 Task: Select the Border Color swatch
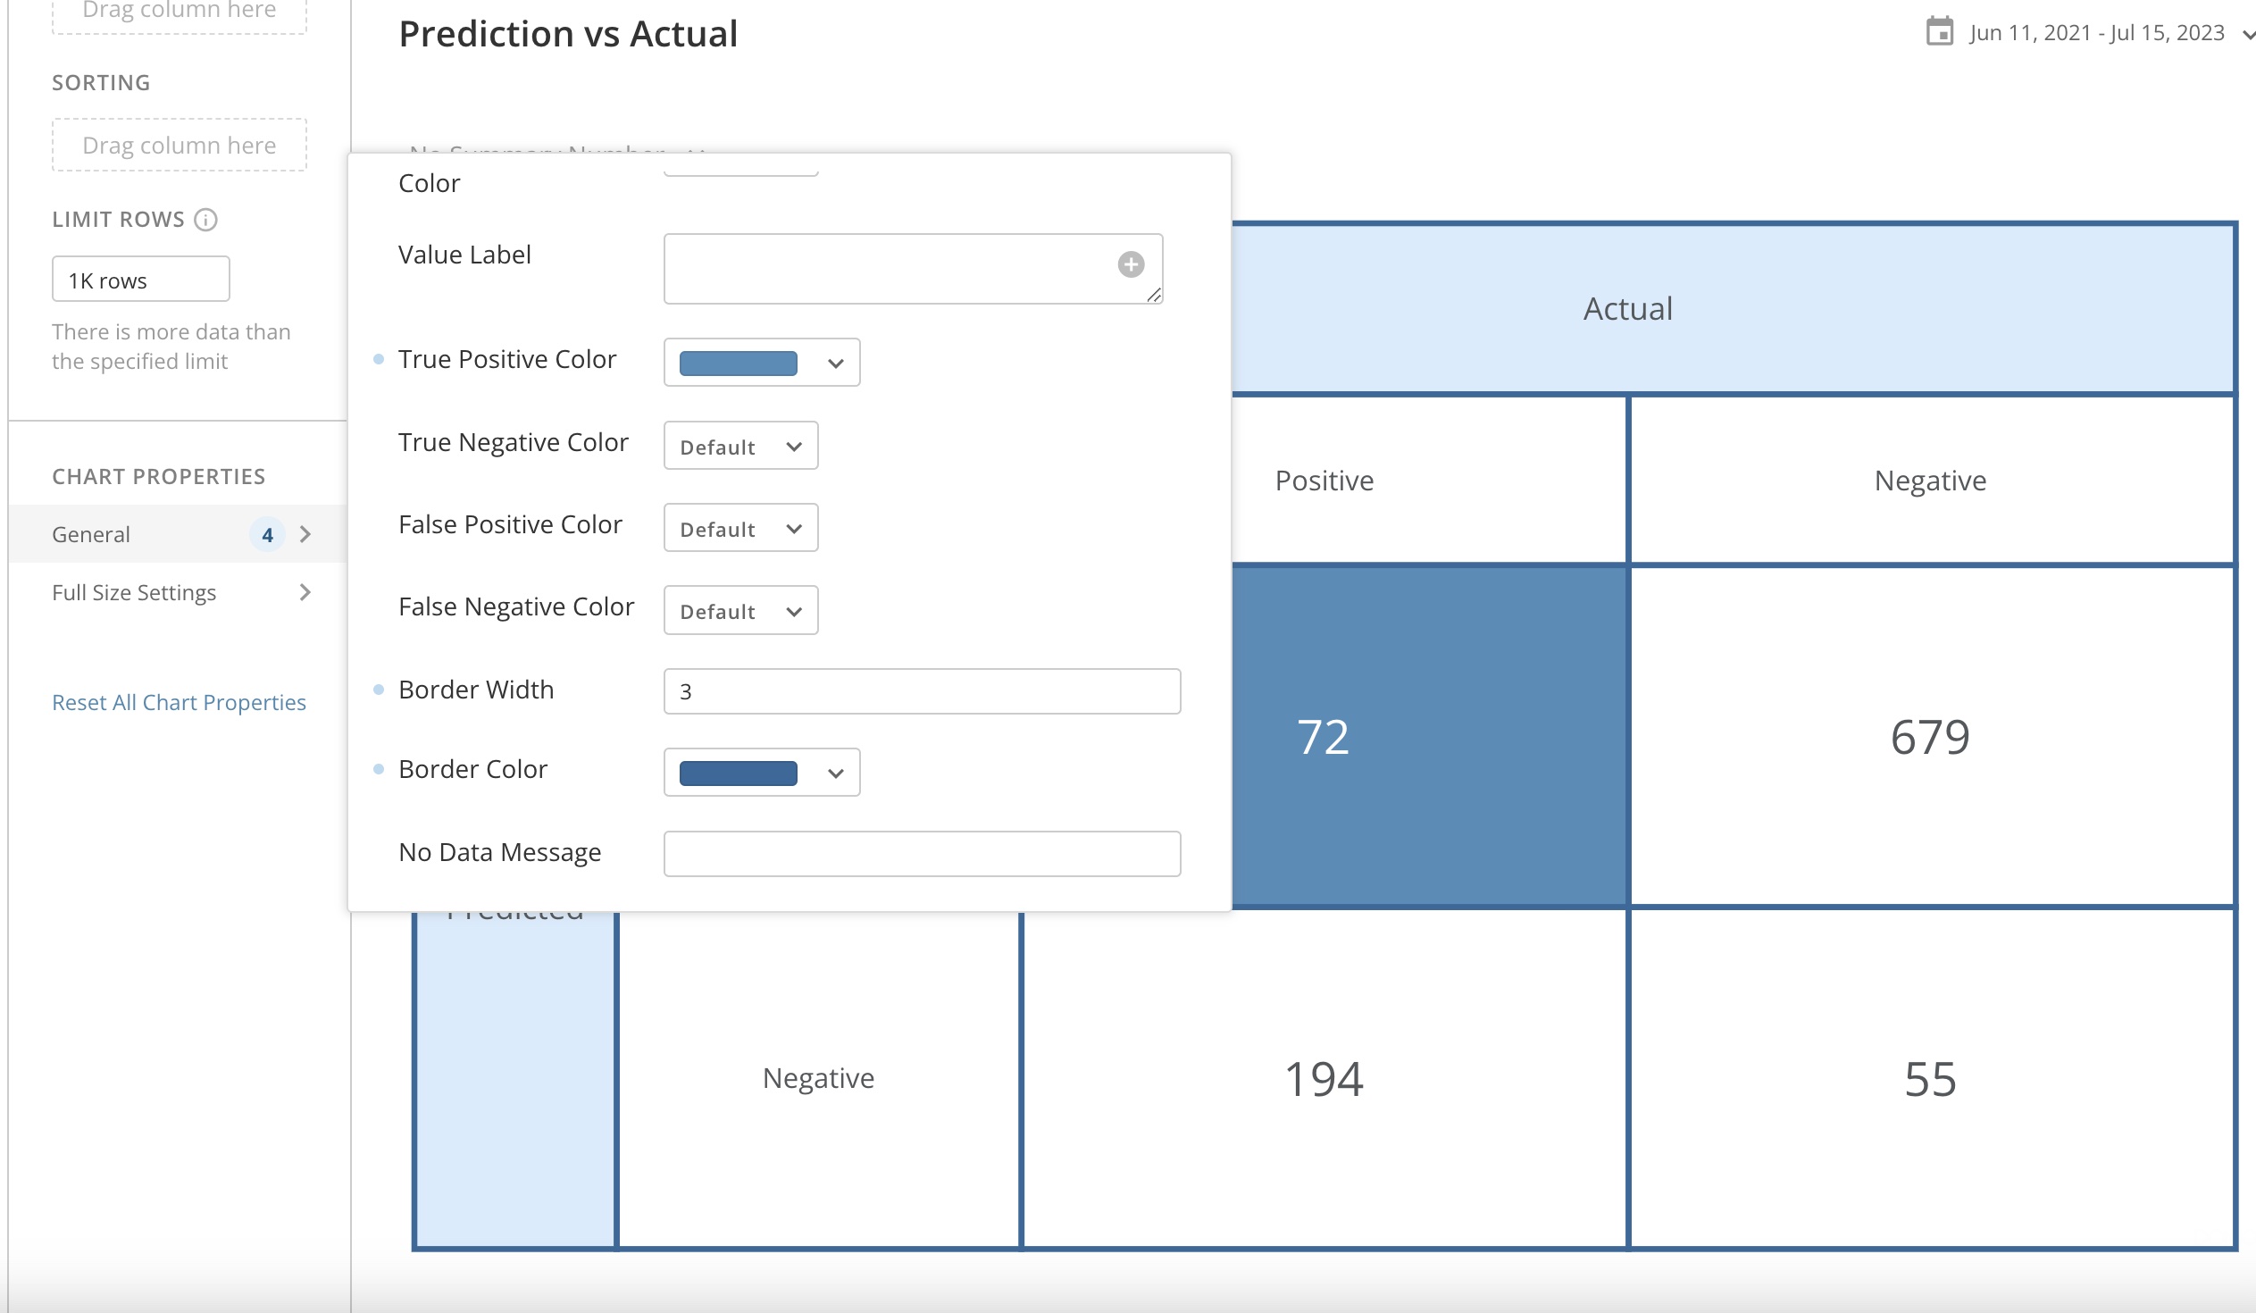[x=737, y=772]
